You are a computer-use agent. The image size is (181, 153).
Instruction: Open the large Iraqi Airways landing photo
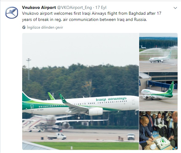(x=80, y=91)
